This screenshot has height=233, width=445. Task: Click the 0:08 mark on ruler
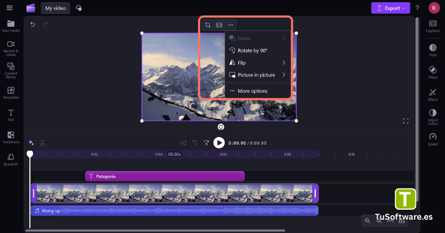click(288, 154)
